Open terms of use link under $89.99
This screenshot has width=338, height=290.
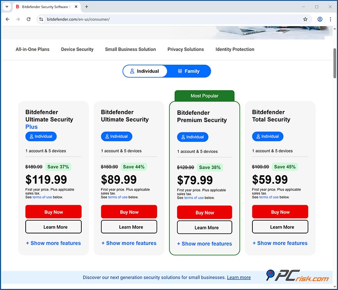pyautogui.click(x=118, y=197)
